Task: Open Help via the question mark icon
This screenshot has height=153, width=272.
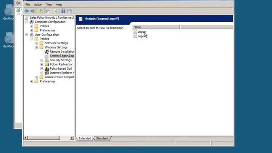Action: click(x=63, y=11)
